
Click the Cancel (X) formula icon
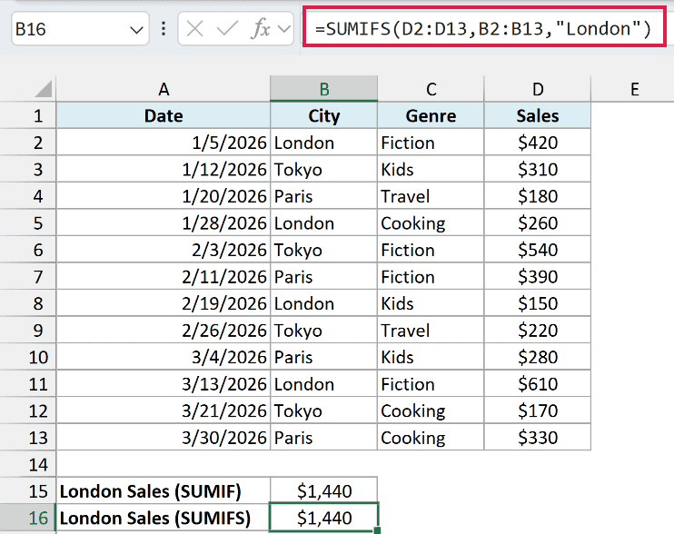(194, 29)
